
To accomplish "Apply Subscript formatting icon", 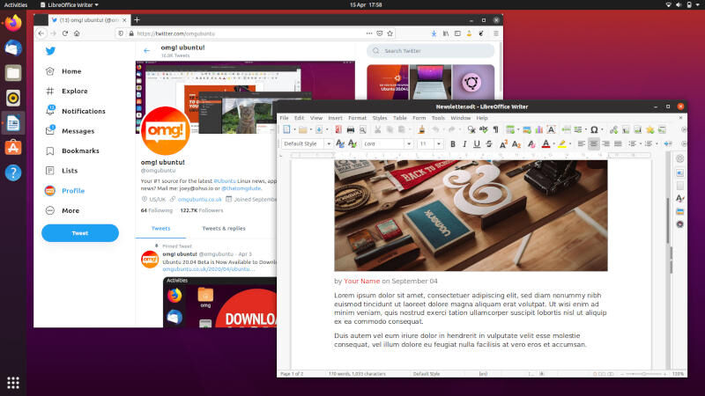I will 516,143.
